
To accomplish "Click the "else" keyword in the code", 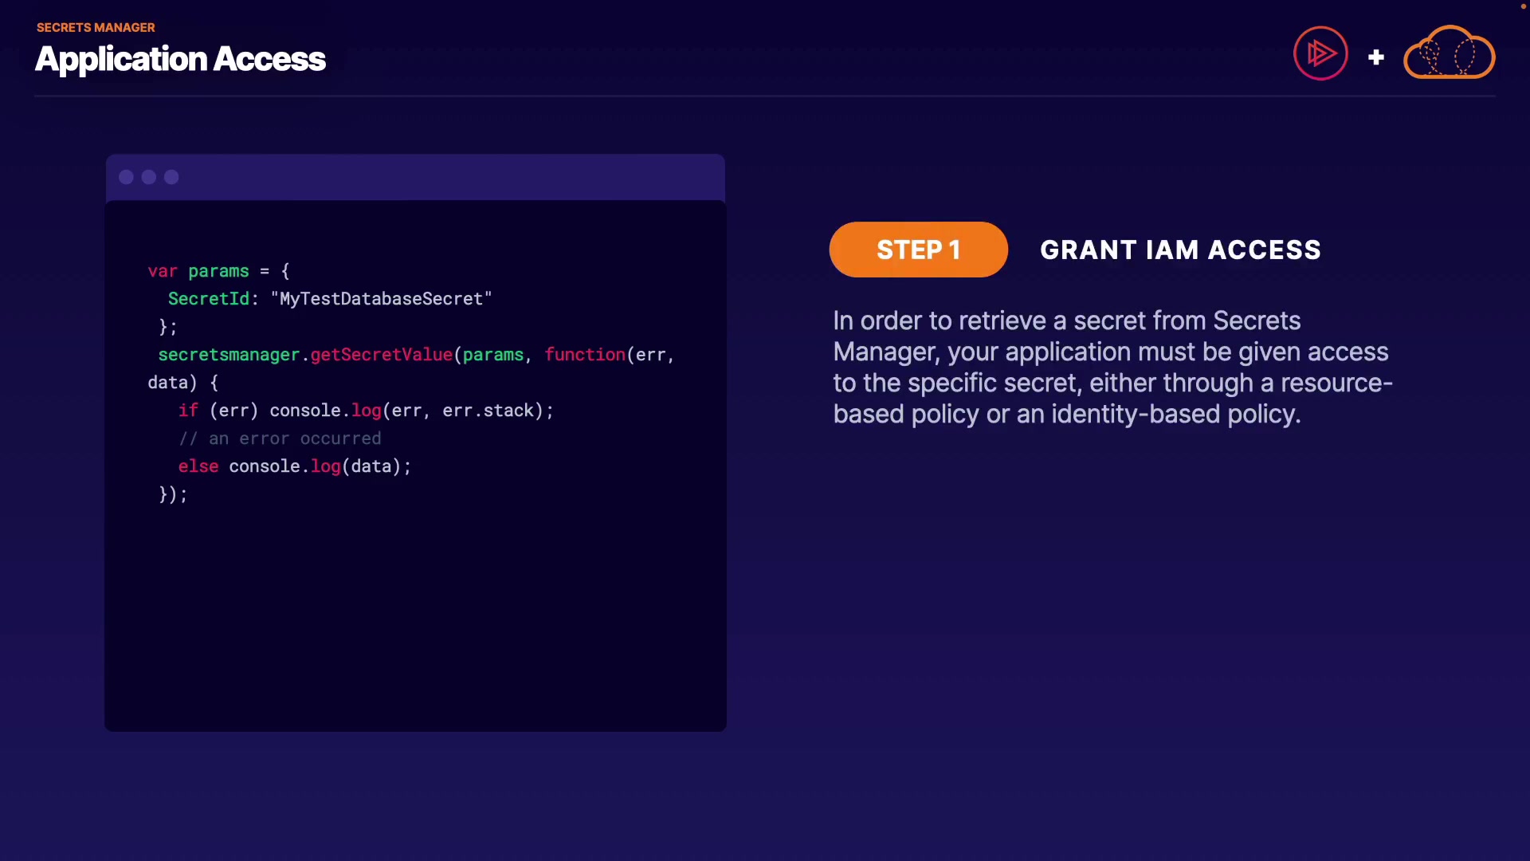I will click(x=198, y=466).
